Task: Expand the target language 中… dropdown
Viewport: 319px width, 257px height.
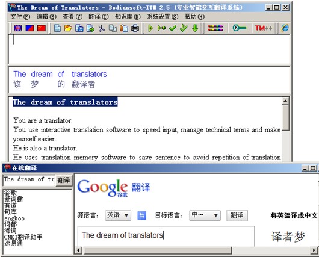Action: (x=205, y=215)
